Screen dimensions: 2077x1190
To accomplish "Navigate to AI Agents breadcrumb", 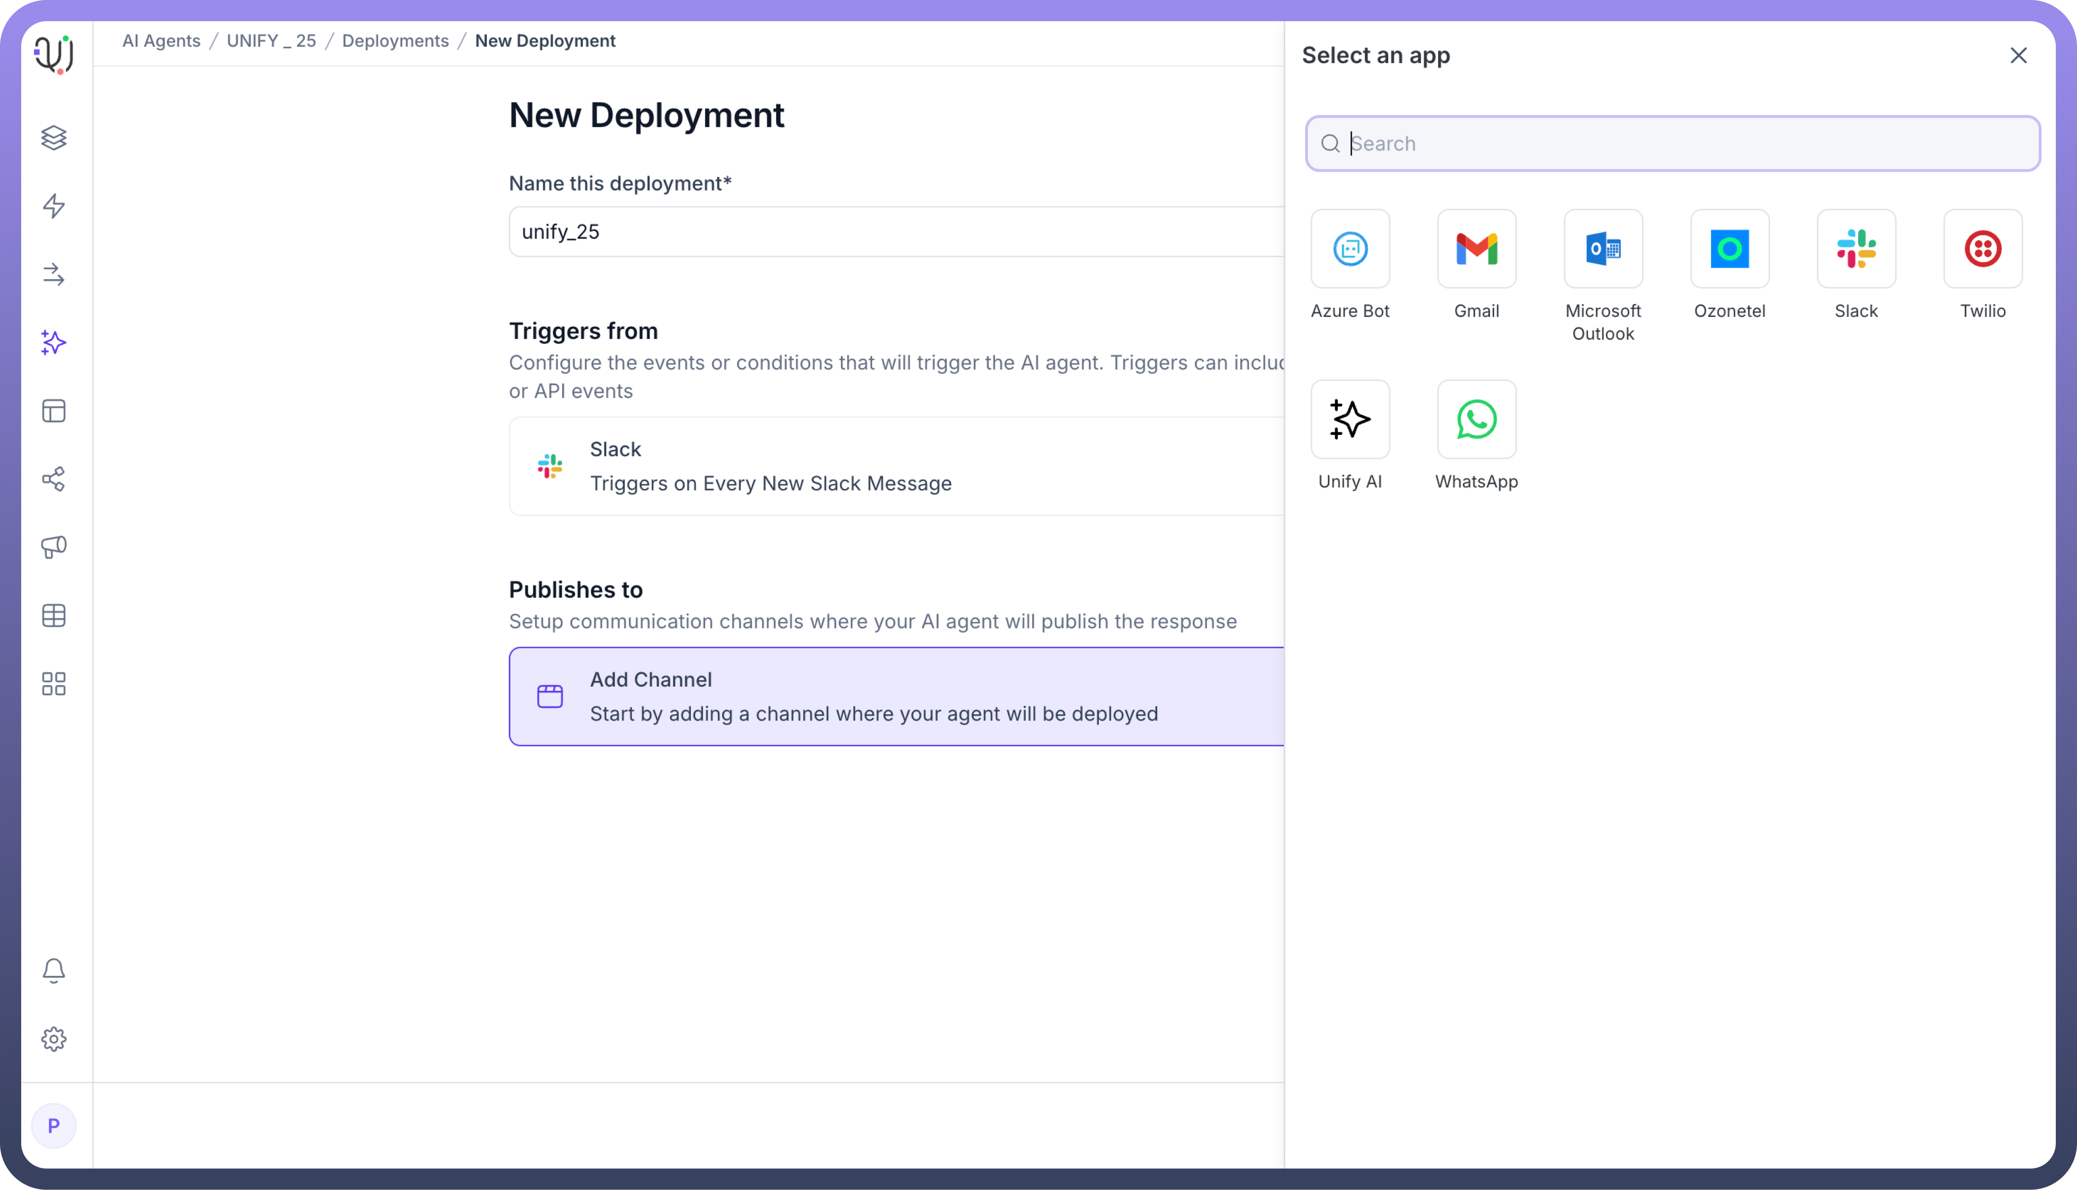I will [161, 41].
